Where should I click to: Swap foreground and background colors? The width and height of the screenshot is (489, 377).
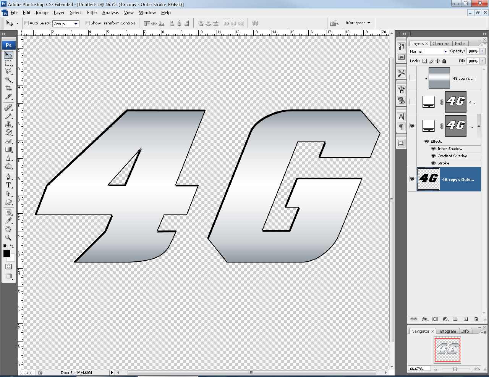(x=12, y=246)
